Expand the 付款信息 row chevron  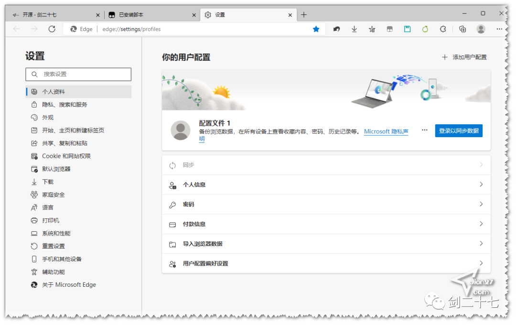click(x=481, y=224)
